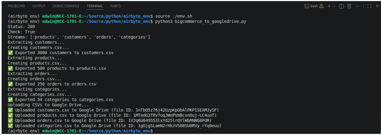Switch to the OUTPUT tab

(39, 6)
